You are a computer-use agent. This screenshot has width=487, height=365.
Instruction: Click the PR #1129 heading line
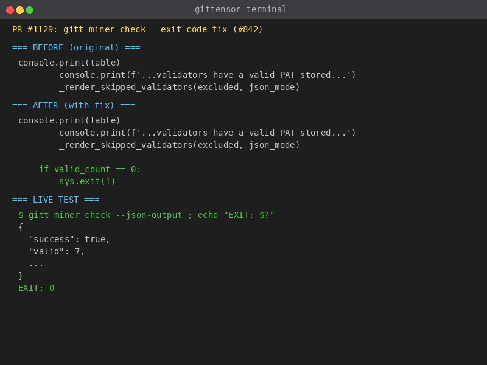click(x=138, y=29)
